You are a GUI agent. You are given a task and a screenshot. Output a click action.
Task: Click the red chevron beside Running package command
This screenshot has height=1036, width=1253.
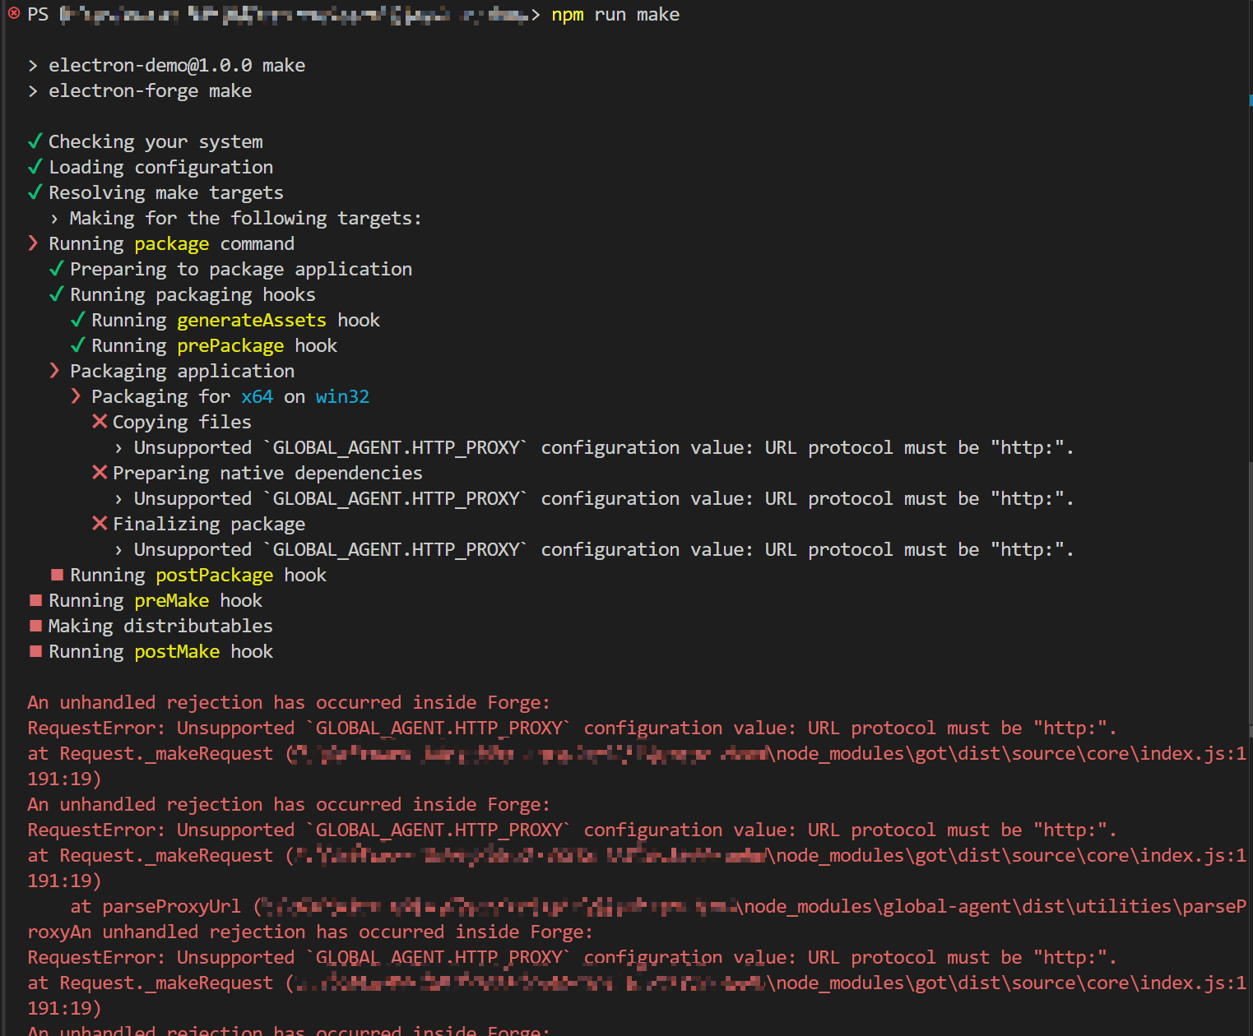point(34,243)
